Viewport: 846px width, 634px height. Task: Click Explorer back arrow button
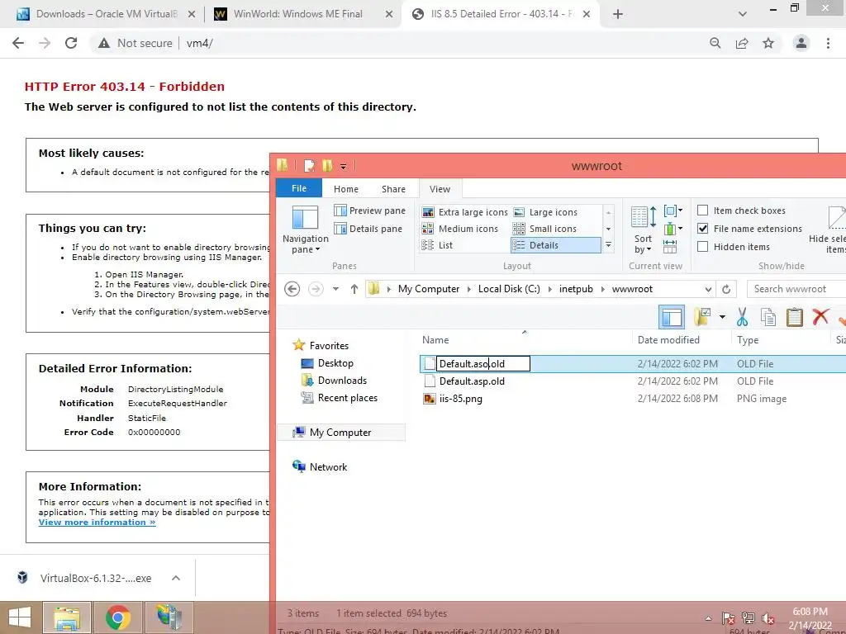pyautogui.click(x=292, y=289)
